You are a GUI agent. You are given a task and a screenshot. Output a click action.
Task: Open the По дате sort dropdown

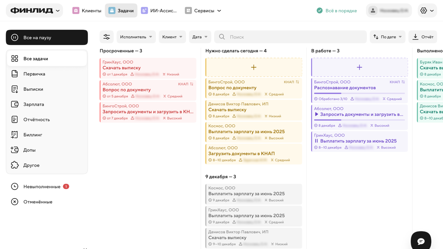[387, 37]
